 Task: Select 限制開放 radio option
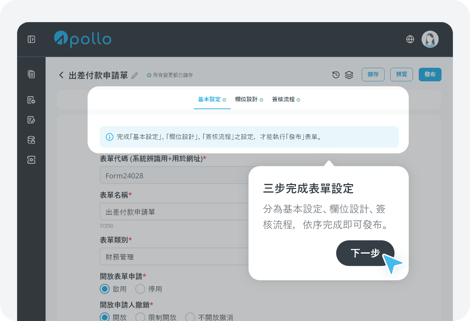(140, 317)
